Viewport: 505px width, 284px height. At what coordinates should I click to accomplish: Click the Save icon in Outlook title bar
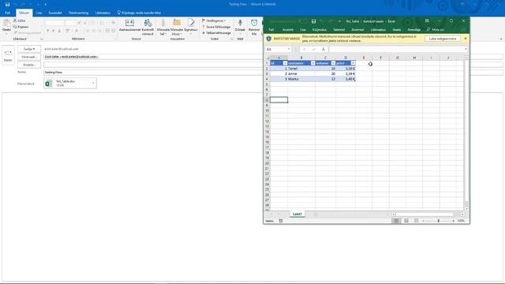click(x=7, y=5)
